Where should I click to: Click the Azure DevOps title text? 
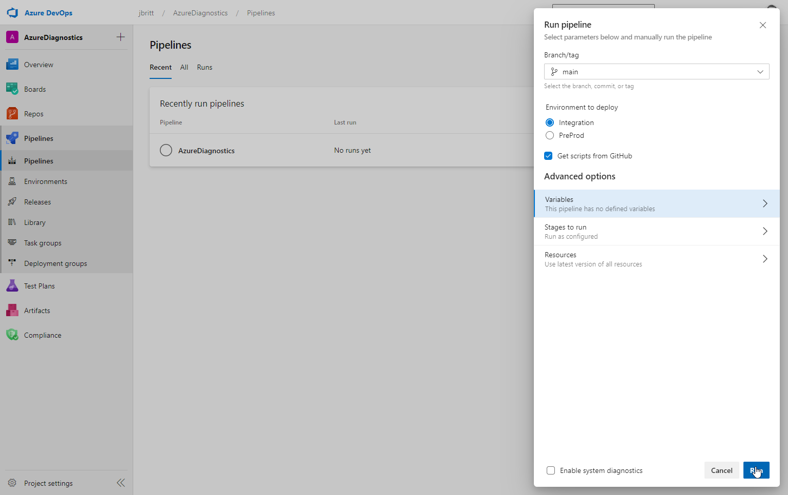tap(49, 13)
